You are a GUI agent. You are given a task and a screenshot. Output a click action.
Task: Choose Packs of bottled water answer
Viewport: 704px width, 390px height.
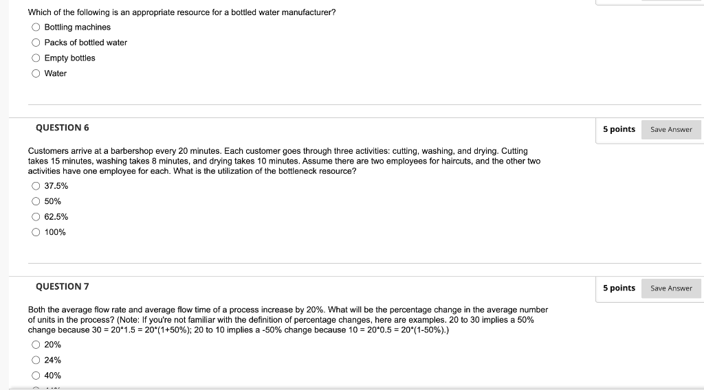click(x=36, y=43)
